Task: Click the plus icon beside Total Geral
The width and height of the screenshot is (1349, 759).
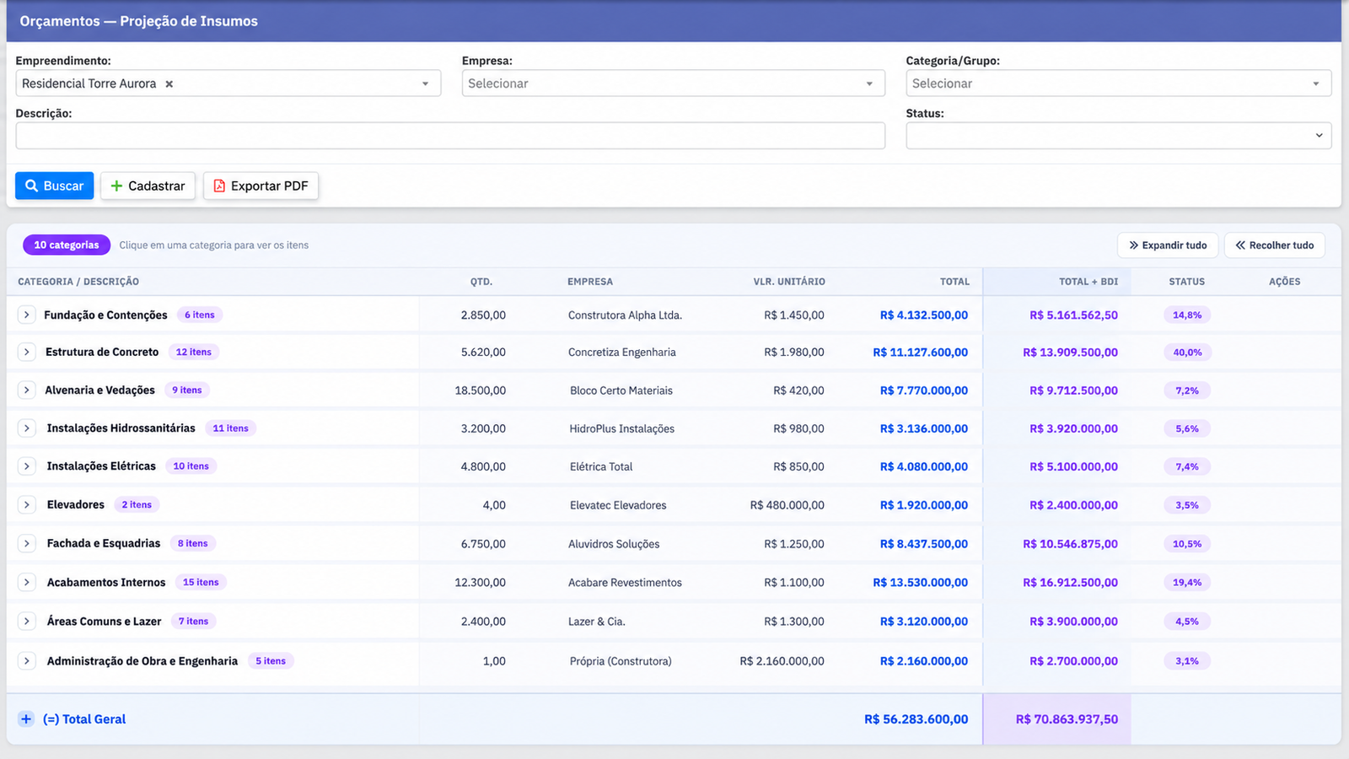Action: (x=26, y=719)
